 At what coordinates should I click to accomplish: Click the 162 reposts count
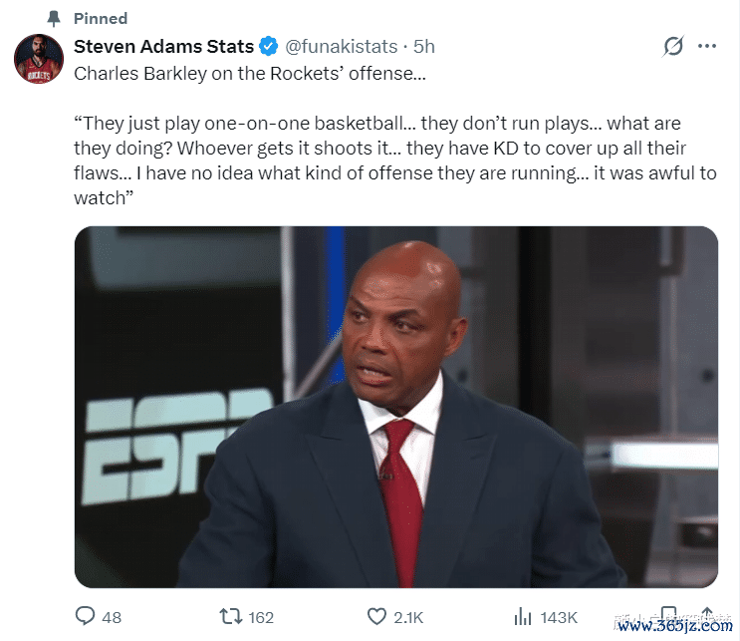click(x=261, y=618)
